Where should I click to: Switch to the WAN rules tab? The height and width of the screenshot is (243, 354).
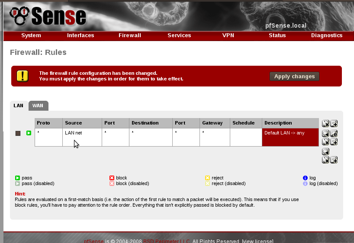[38, 106]
